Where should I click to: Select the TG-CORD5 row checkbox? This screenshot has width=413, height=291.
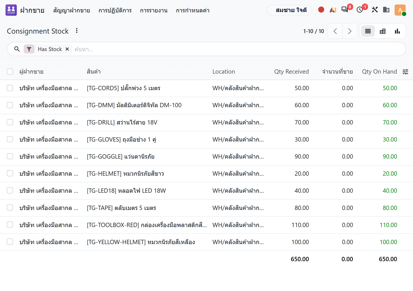[x=10, y=88]
